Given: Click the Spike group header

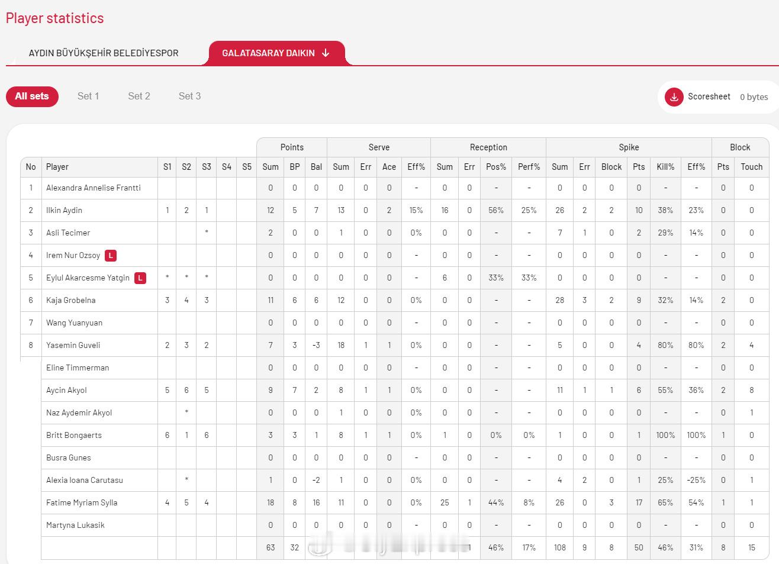Looking at the screenshot, I should click(x=629, y=147).
